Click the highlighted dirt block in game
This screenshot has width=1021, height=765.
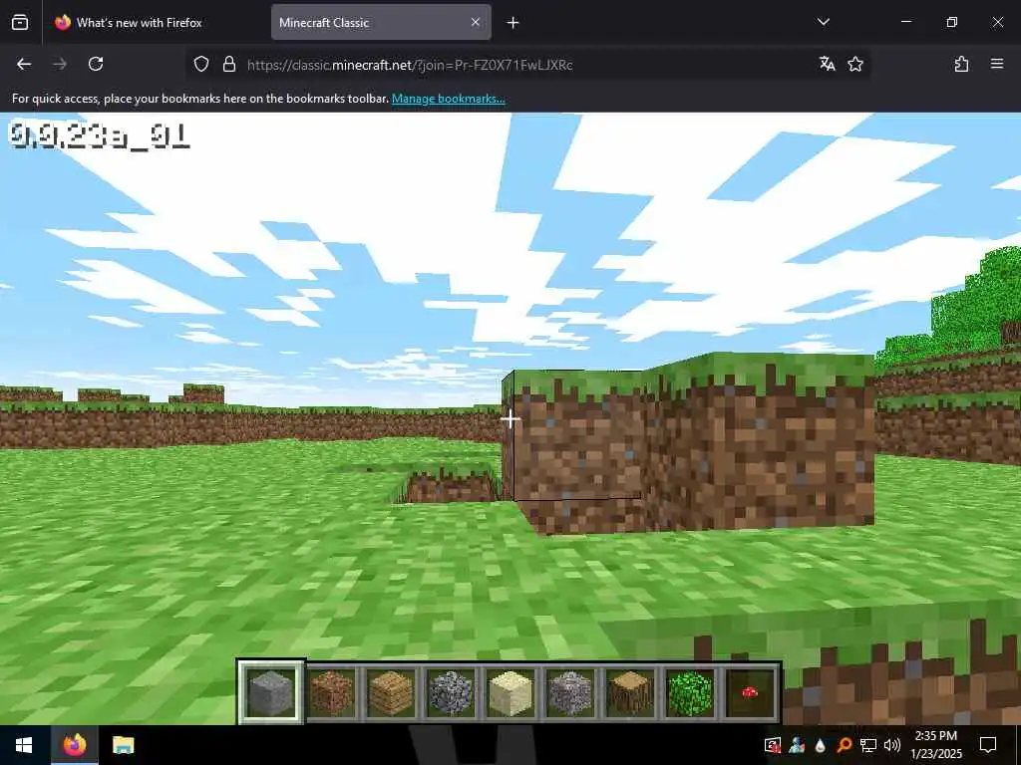click(x=573, y=436)
